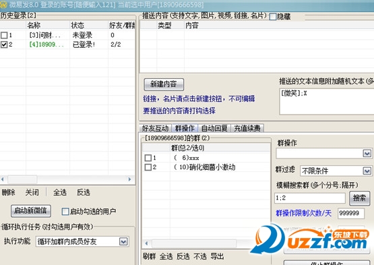Select group entry (10)硝化细菌小激动
This screenshot has height=265, width=374.
point(205,167)
